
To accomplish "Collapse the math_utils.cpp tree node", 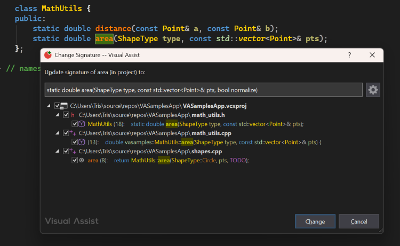I will point(58,133).
